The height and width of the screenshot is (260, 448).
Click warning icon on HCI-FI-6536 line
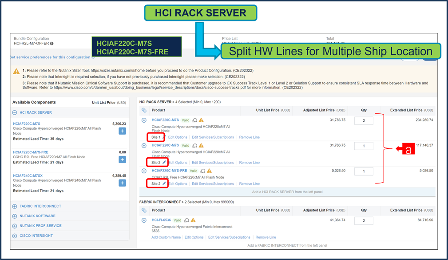point(193,220)
